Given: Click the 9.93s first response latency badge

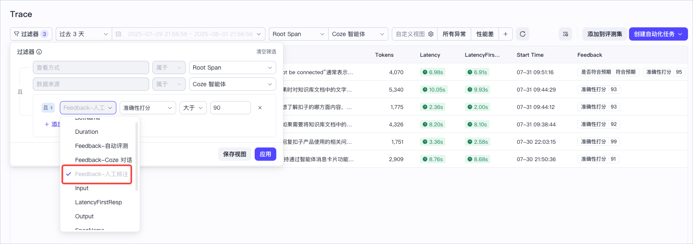Looking at the screenshot, I should coord(477,89).
